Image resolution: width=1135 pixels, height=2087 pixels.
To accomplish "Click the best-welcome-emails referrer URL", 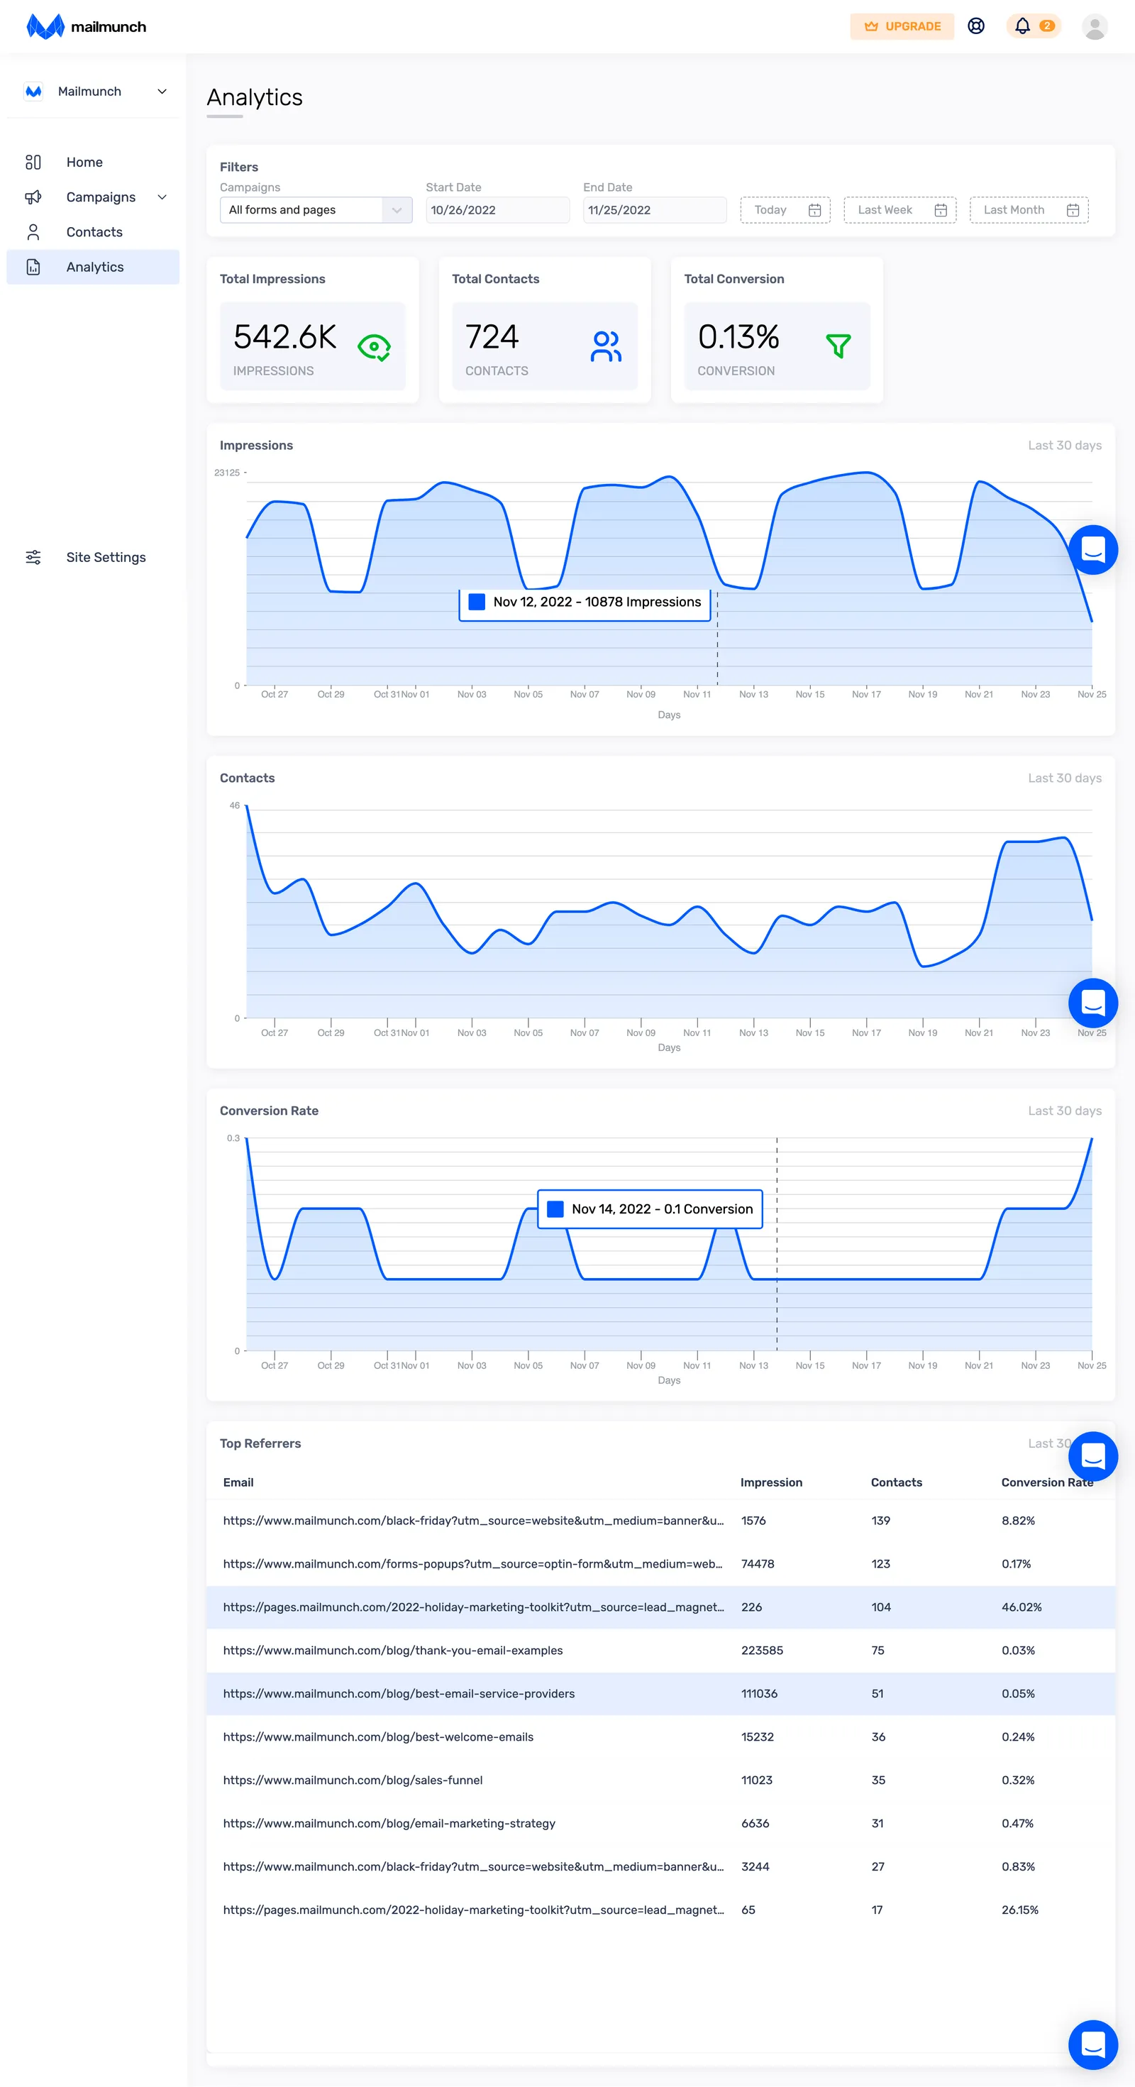I will (x=378, y=1737).
